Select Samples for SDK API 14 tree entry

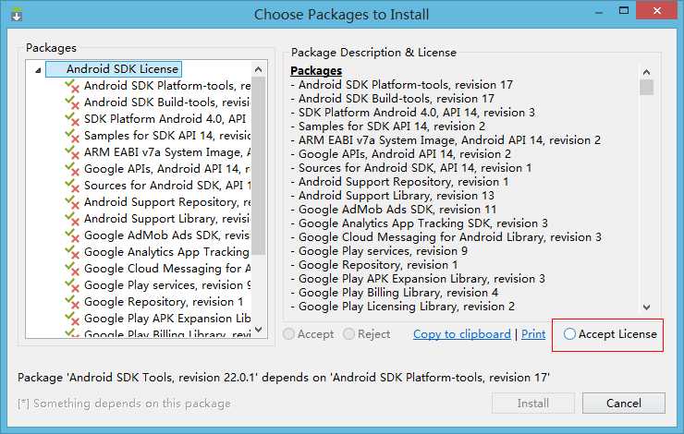(167, 136)
